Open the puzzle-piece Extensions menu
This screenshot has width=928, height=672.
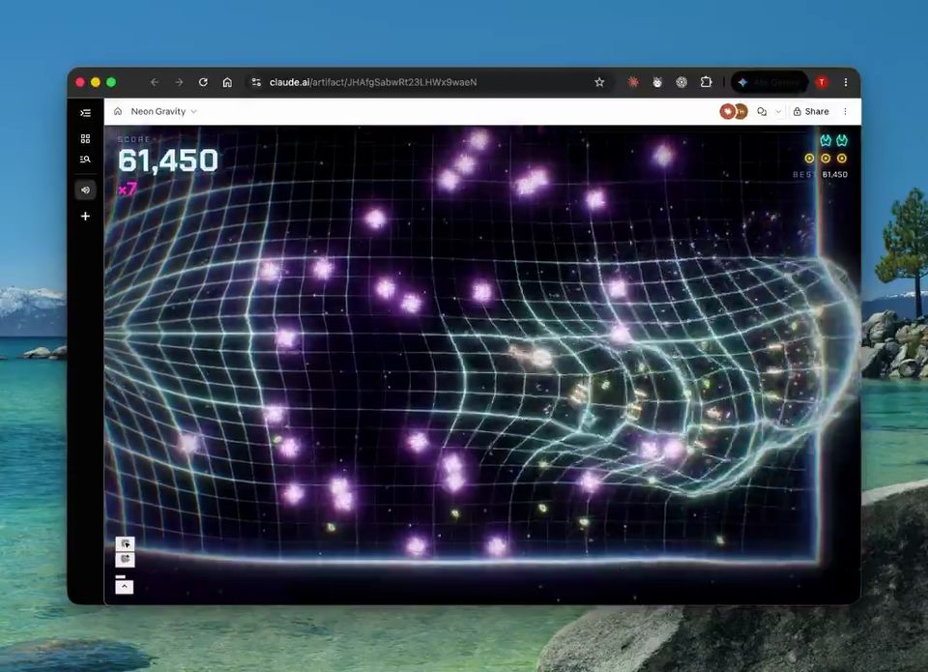706,82
